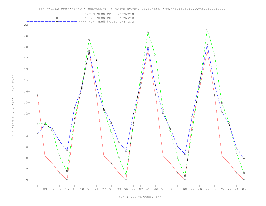The width and height of the screenshot is (266, 206).
Task: Click x-axis tick label 45
Action: (x=148, y=189)
